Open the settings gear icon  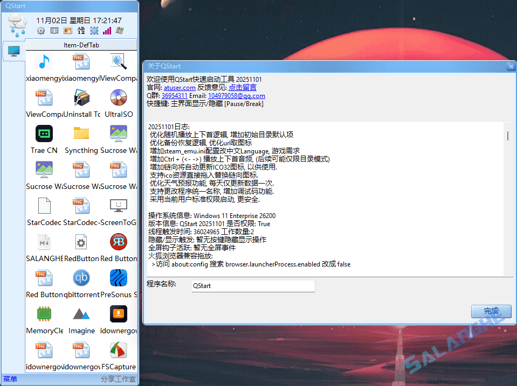tap(41, 31)
